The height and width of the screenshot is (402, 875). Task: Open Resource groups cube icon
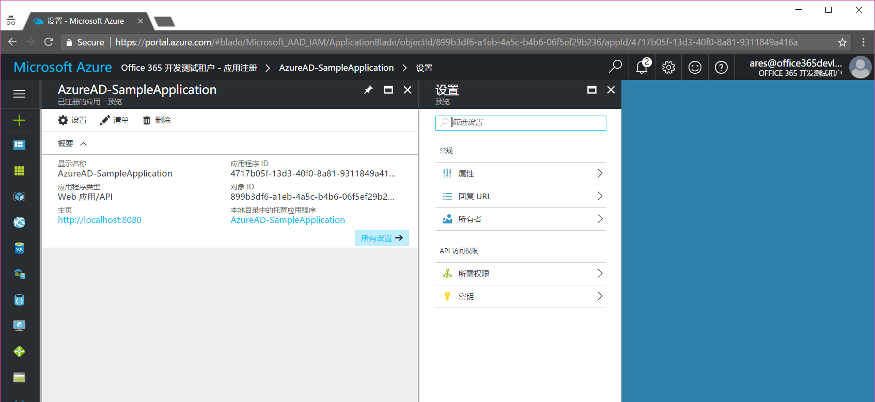pos(19,197)
